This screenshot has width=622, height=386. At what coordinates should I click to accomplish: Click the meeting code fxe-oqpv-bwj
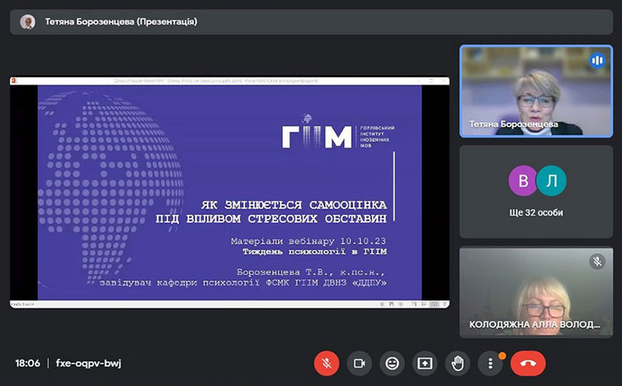click(89, 363)
